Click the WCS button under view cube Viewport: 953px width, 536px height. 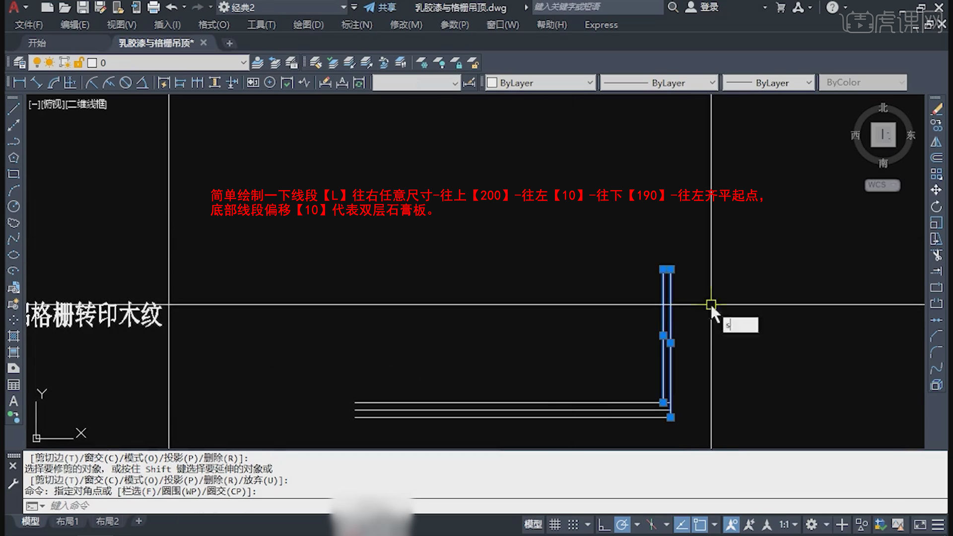click(882, 185)
